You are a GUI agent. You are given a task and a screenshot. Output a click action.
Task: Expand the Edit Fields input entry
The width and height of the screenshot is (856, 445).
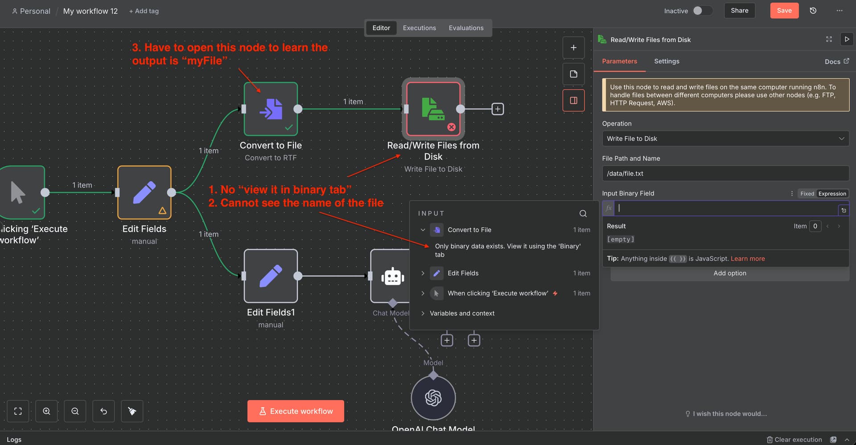click(x=423, y=273)
